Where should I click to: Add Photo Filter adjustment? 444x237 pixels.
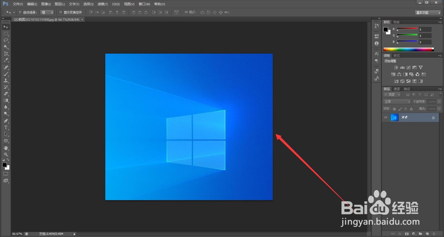pyautogui.click(x=412, y=74)
